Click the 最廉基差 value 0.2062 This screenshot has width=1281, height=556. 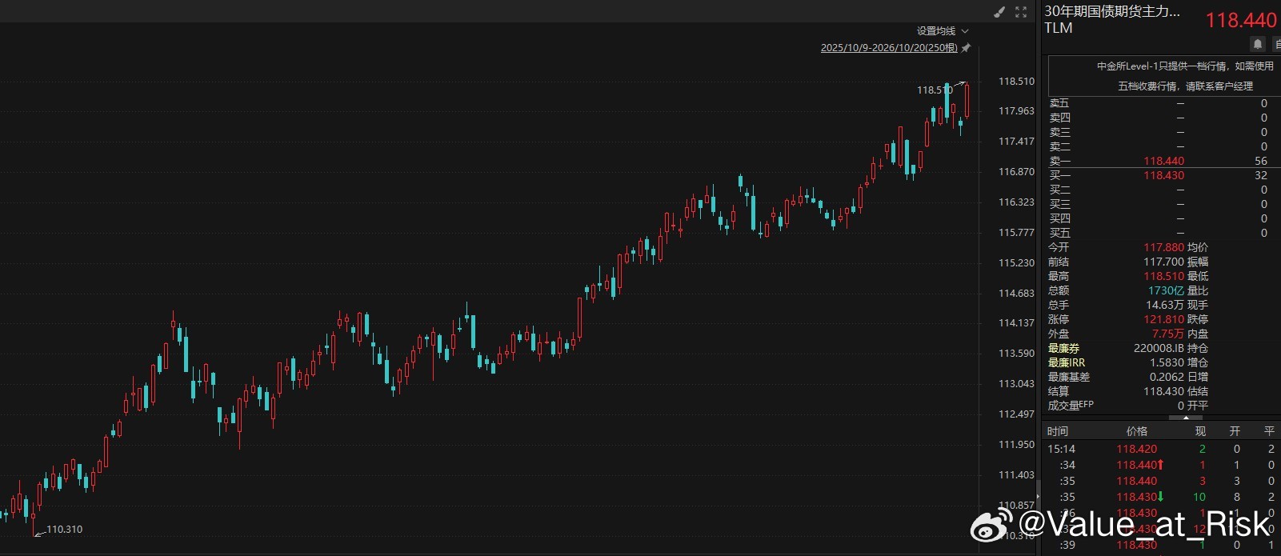1167,377
